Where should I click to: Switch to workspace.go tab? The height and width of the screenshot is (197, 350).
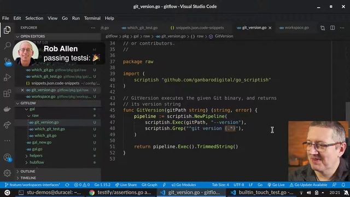click(294, 28)
